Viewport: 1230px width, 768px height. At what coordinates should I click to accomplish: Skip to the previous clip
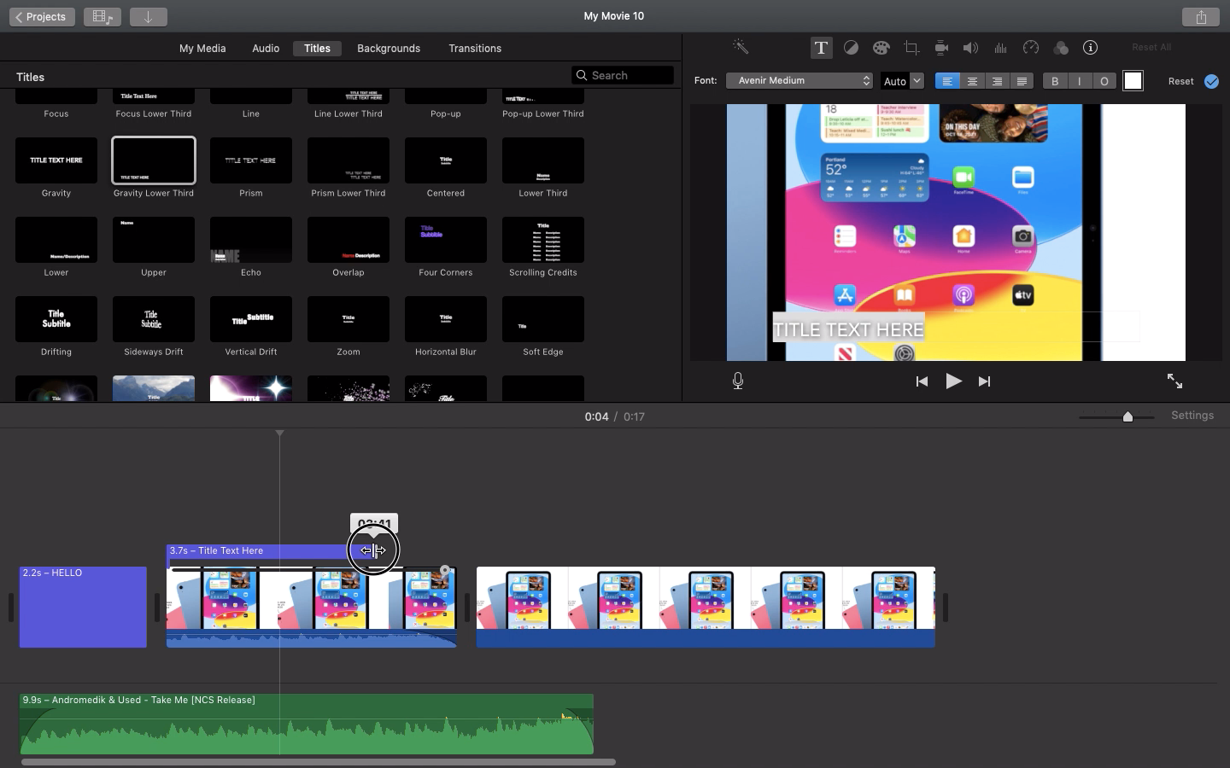(x=922, y=381)
